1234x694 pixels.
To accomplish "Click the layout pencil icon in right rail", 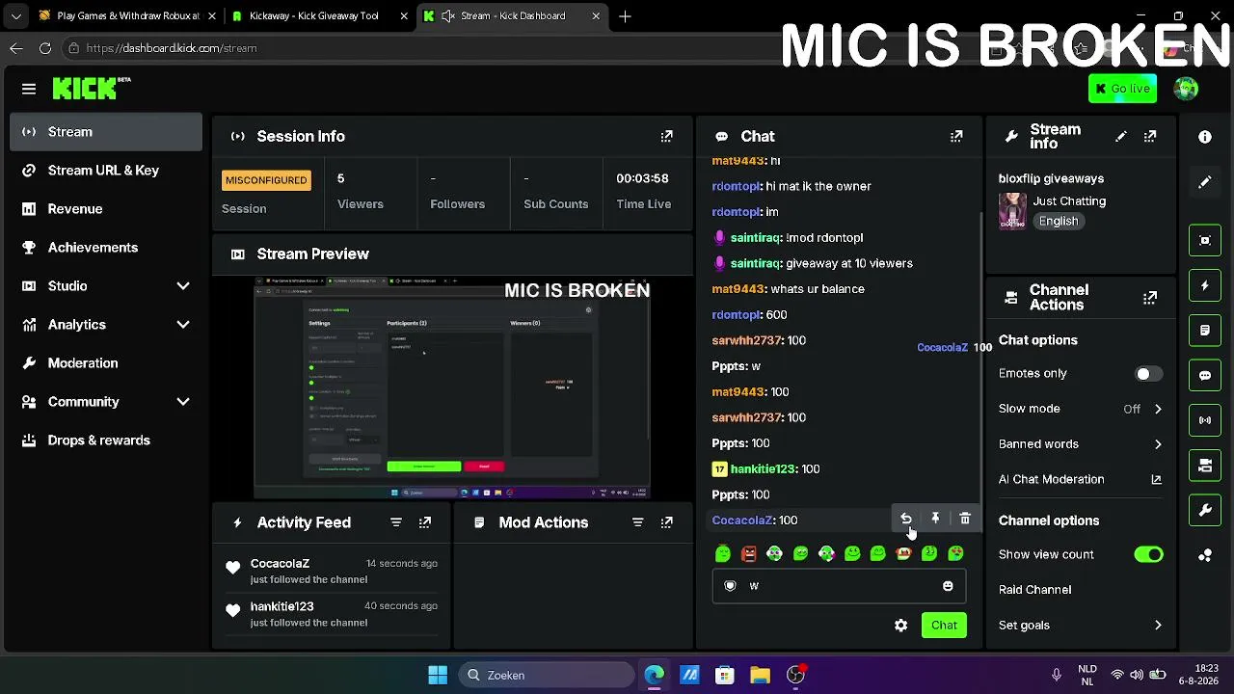I will pyautogui.click(x=1205, y=182).
